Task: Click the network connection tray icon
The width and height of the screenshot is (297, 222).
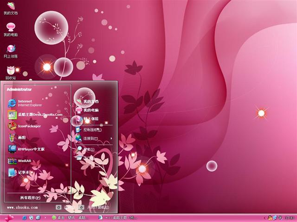Action: coord(275,218)
